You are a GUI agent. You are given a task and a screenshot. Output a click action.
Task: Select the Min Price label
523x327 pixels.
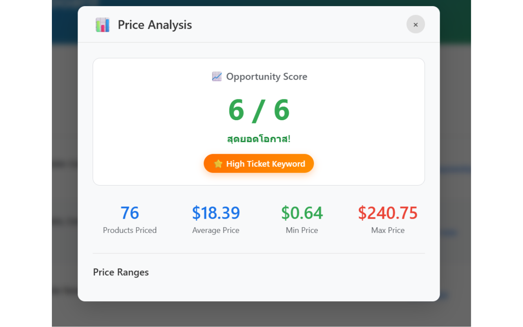[x=302, y=231]
